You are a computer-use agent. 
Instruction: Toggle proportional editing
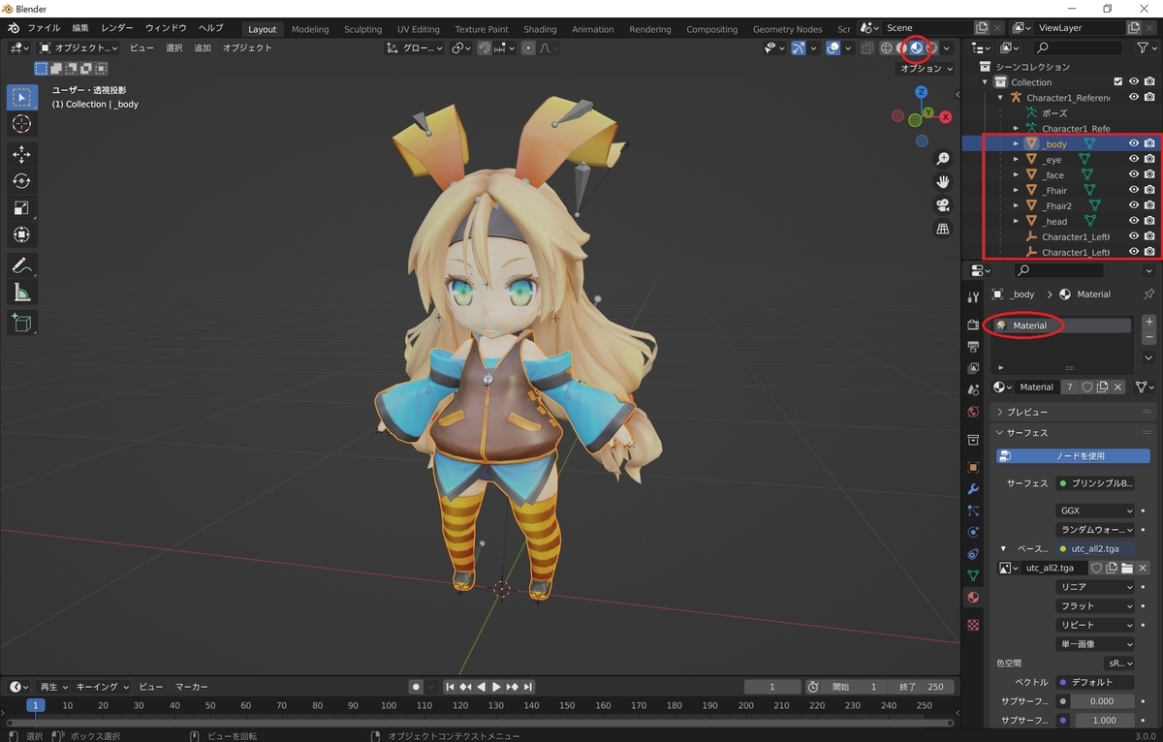(x=528, y=47)
